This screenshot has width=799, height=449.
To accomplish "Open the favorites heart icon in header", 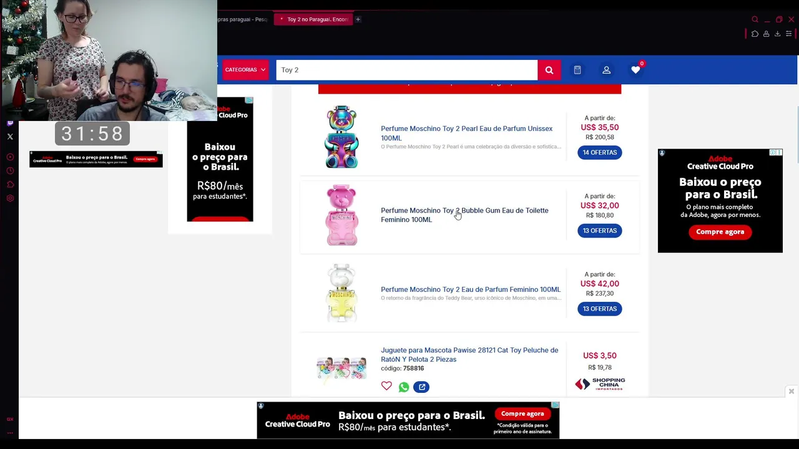I will [x=635, y=70].
